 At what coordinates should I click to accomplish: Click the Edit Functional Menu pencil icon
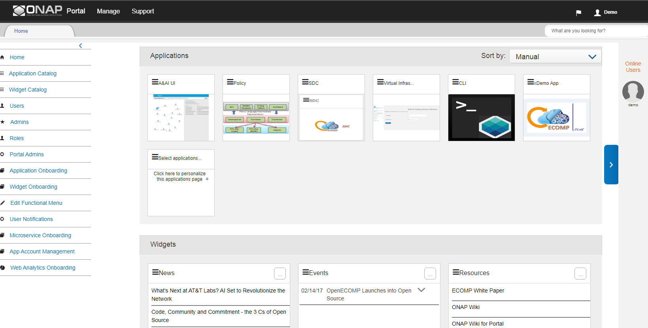[x=2, y=203]
